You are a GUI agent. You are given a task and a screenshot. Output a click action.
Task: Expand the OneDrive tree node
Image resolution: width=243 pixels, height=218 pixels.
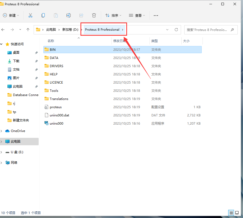1,131
